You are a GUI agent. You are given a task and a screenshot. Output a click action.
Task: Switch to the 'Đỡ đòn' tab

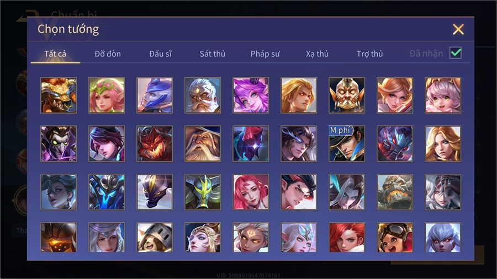click(x=108, y=54)
